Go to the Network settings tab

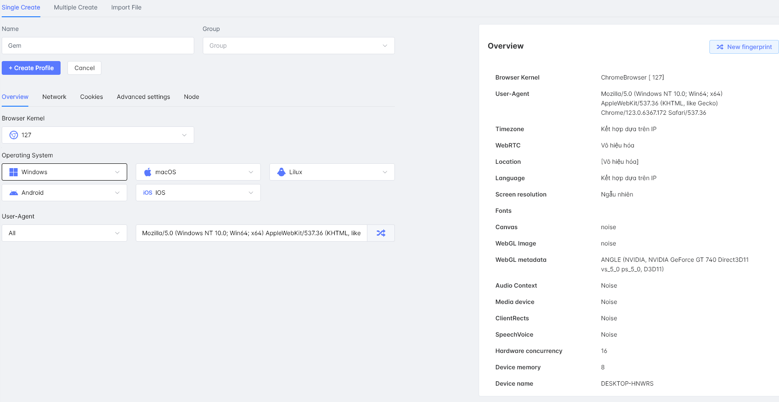tap(54, 97)
